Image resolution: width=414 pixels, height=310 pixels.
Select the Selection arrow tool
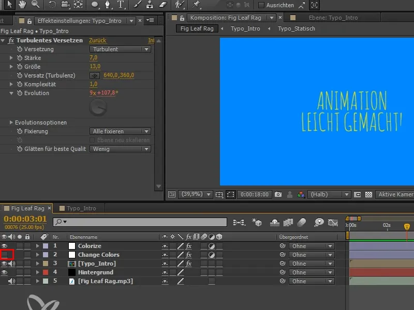(x=9, y=5)
